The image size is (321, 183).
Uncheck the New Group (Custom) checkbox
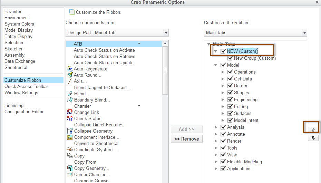coord(230,58)
